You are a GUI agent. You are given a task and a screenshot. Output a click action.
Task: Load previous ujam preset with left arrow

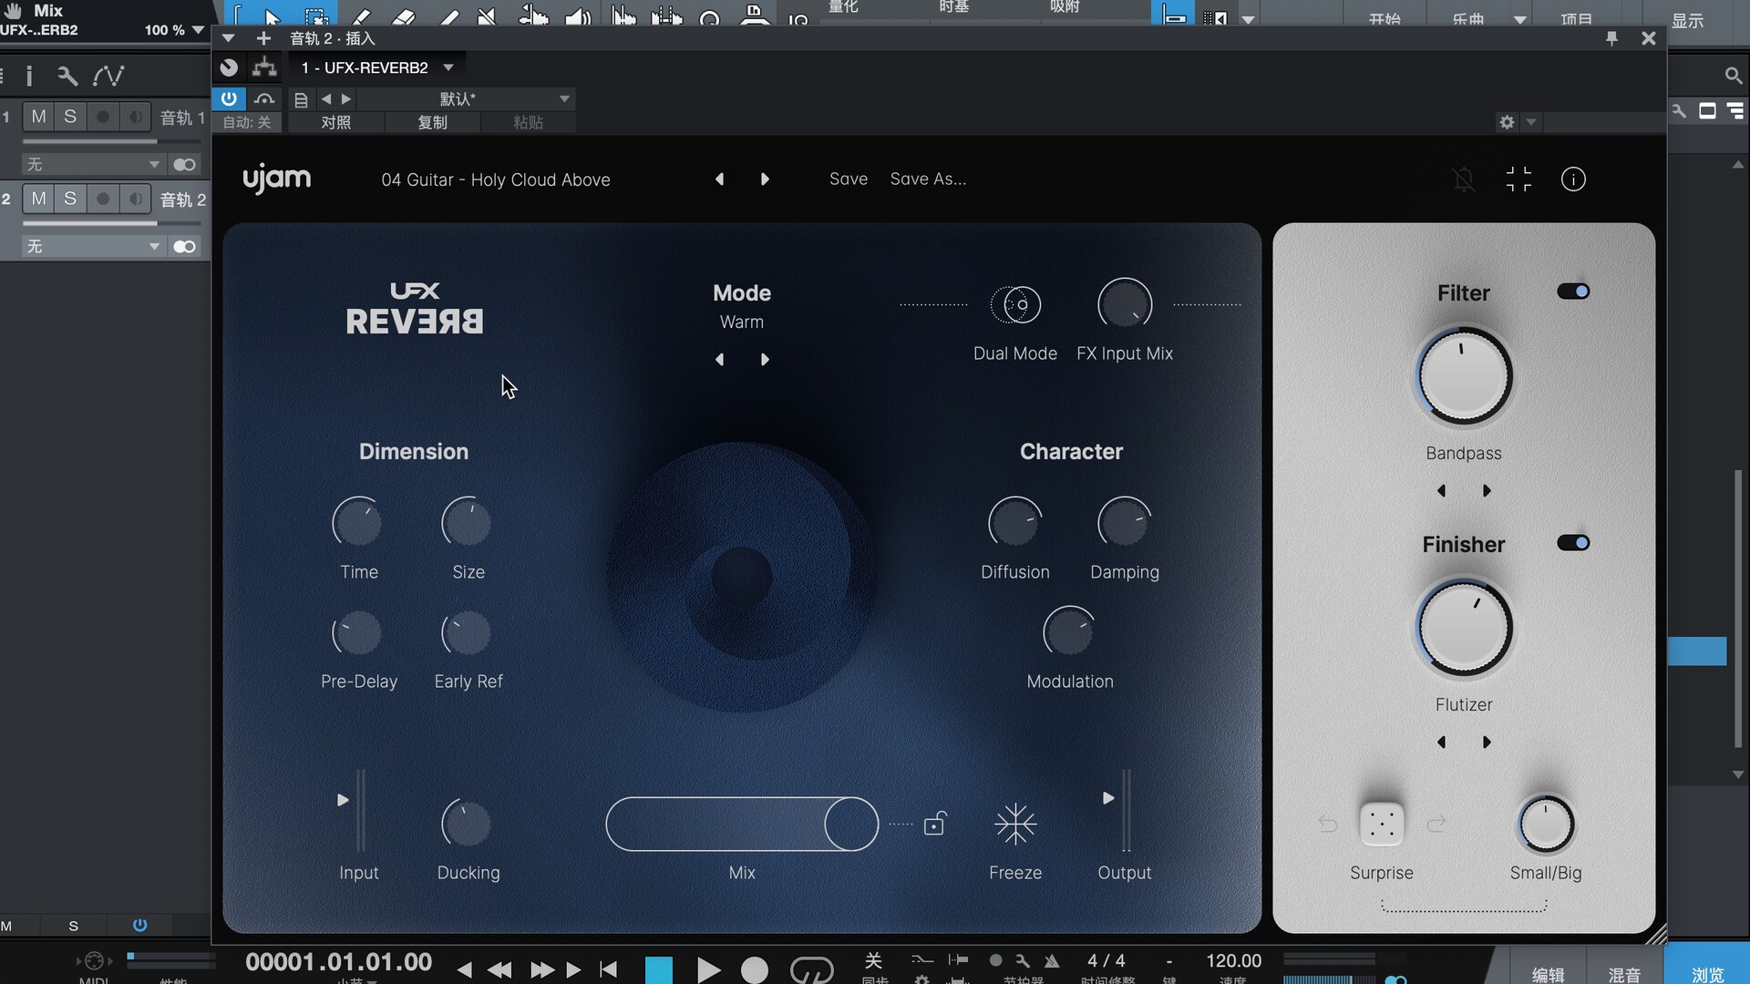point(719,179)
